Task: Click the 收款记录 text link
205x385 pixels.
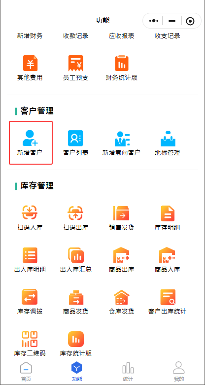Action: pyautogui.click(x=75, y=36)
